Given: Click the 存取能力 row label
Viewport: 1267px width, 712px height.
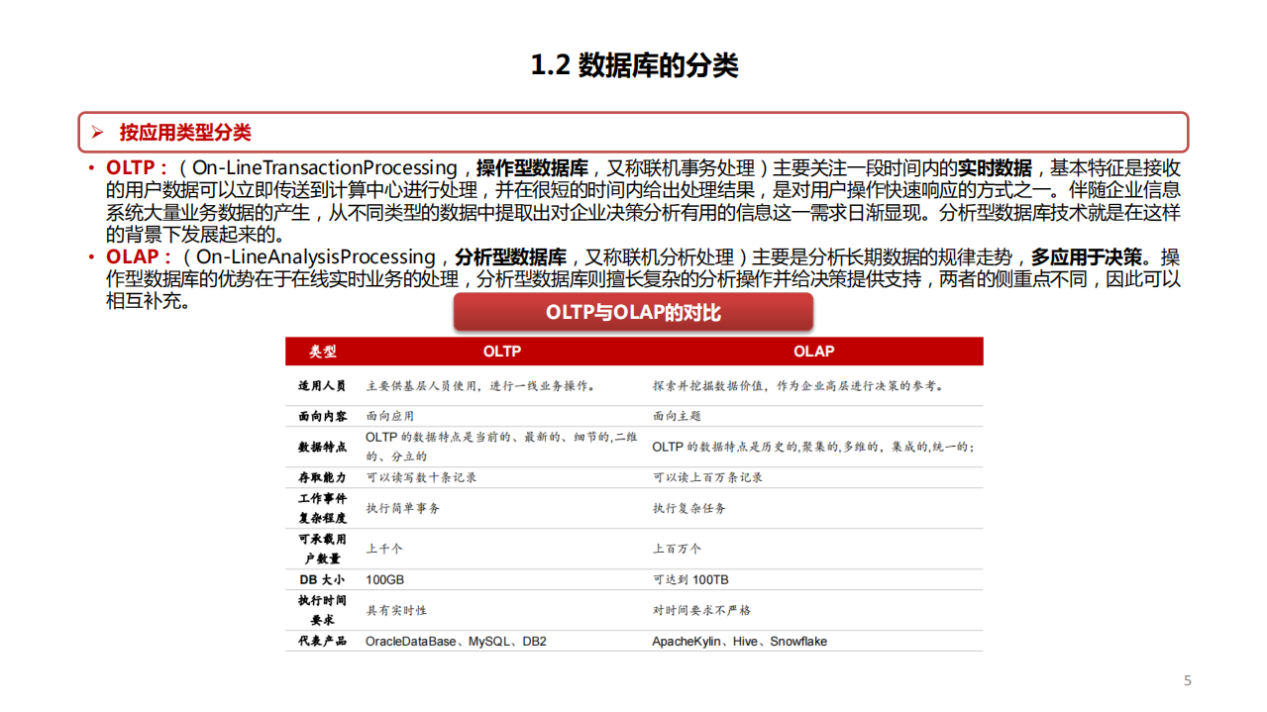Looking at the screenshot, I should pos(321,477).
